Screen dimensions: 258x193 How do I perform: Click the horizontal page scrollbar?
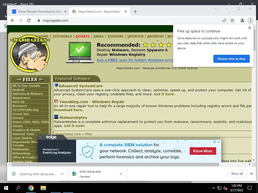coord(115,164)
